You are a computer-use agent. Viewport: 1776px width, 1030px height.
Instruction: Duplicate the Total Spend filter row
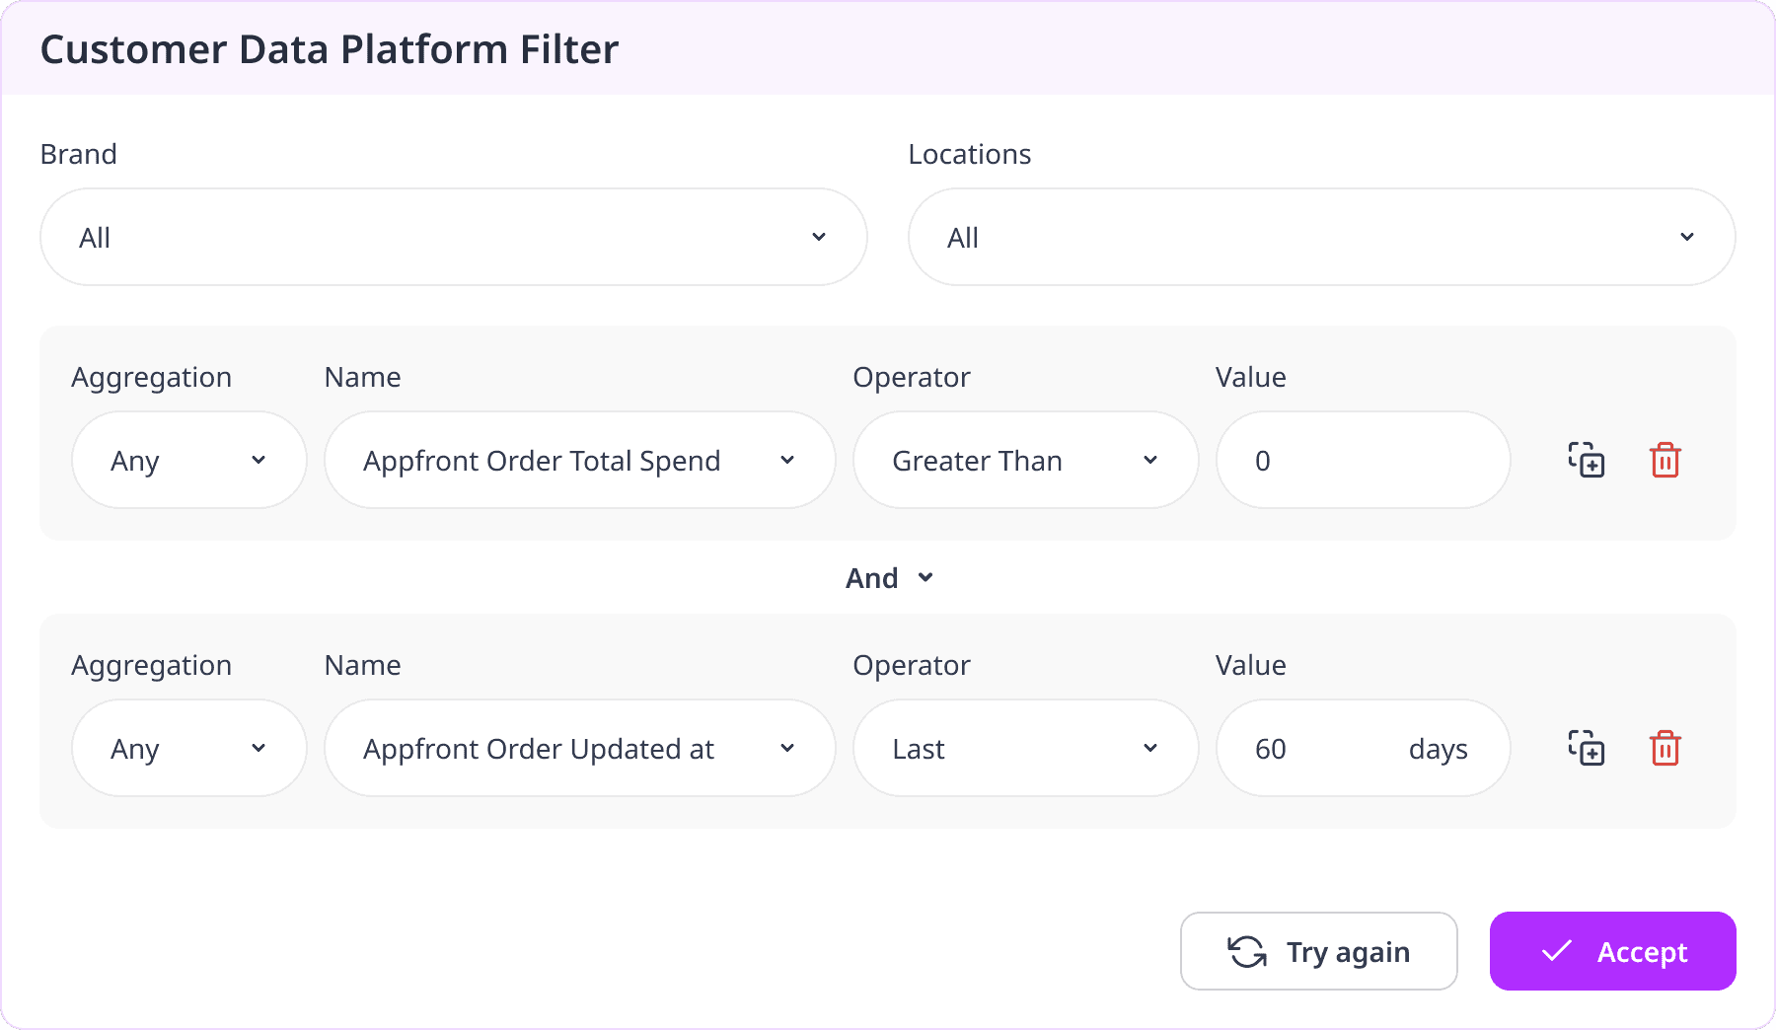tap(1587, 460)
